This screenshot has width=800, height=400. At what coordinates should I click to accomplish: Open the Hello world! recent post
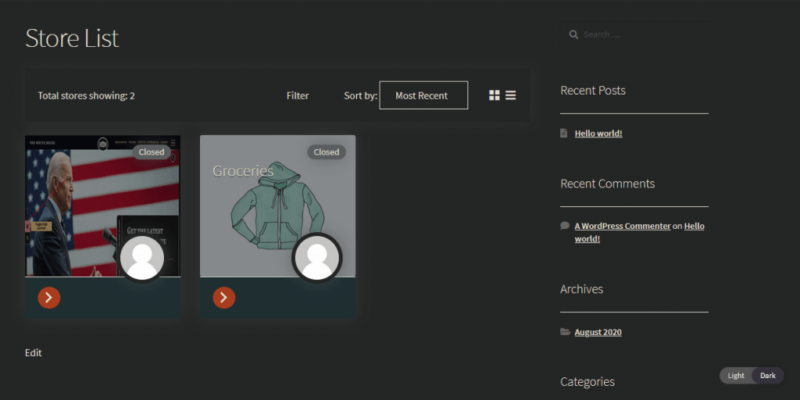click(x=598, y=134)
